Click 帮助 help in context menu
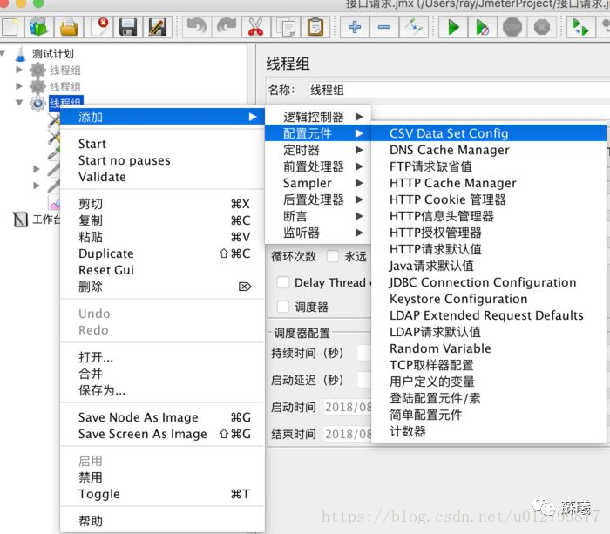This screenshot has width=610, height=534. [163, 521]
